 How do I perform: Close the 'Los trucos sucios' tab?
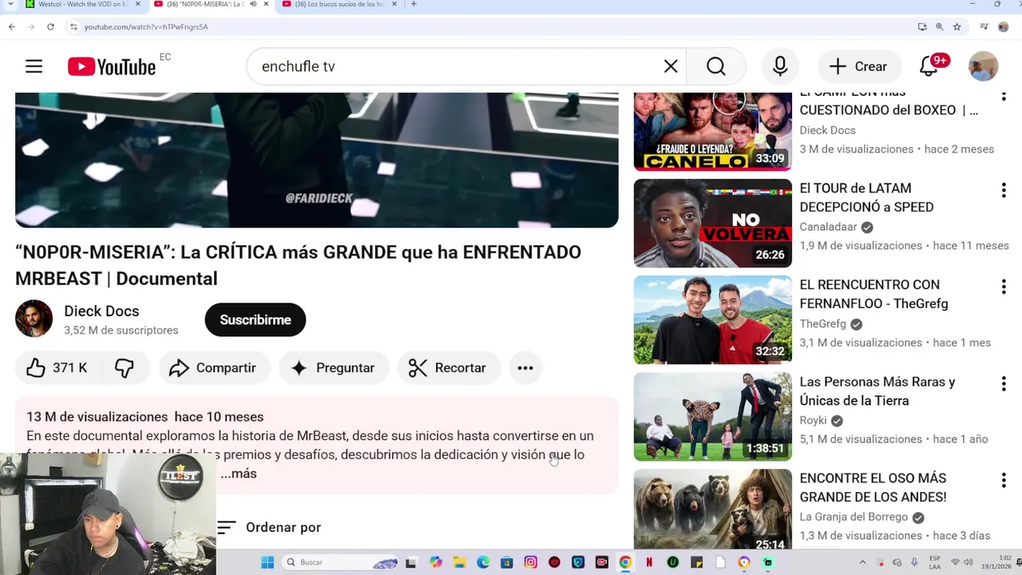pos(394,4)
